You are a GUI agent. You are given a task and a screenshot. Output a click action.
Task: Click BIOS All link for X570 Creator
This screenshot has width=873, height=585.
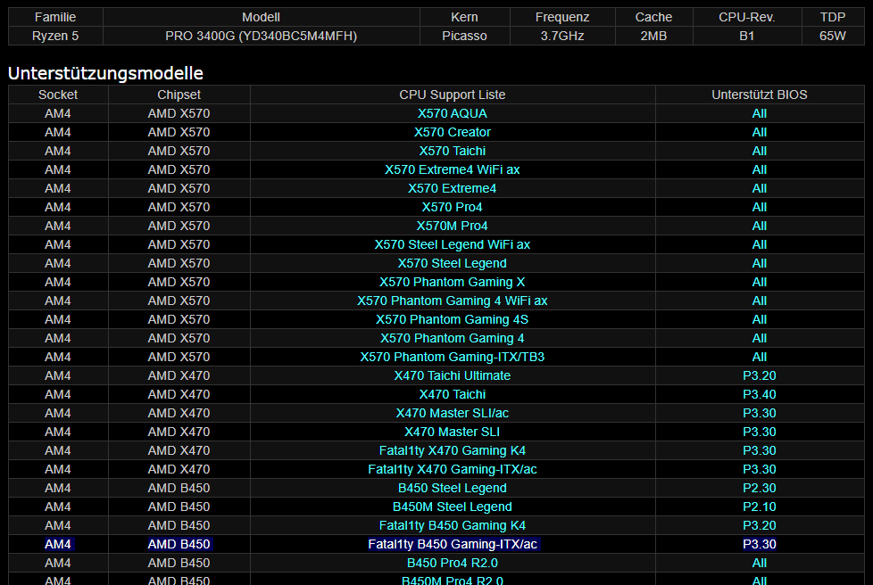(x=760, y=132)
